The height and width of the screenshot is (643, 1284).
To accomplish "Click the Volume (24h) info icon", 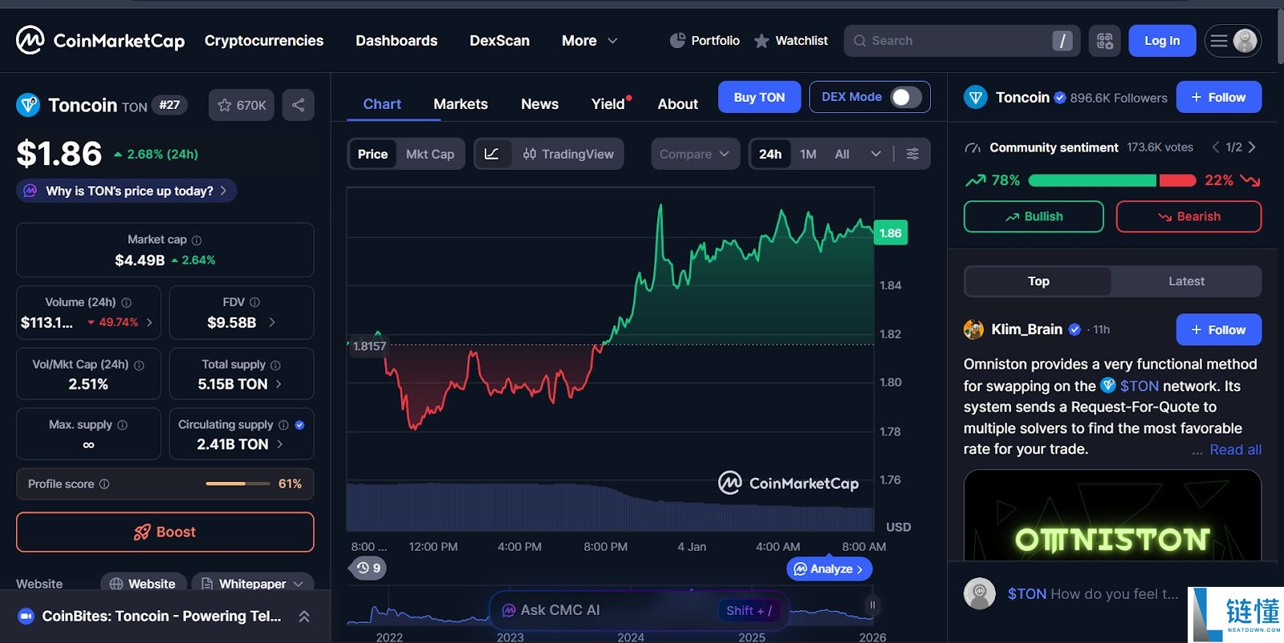I will coord(126,303).
